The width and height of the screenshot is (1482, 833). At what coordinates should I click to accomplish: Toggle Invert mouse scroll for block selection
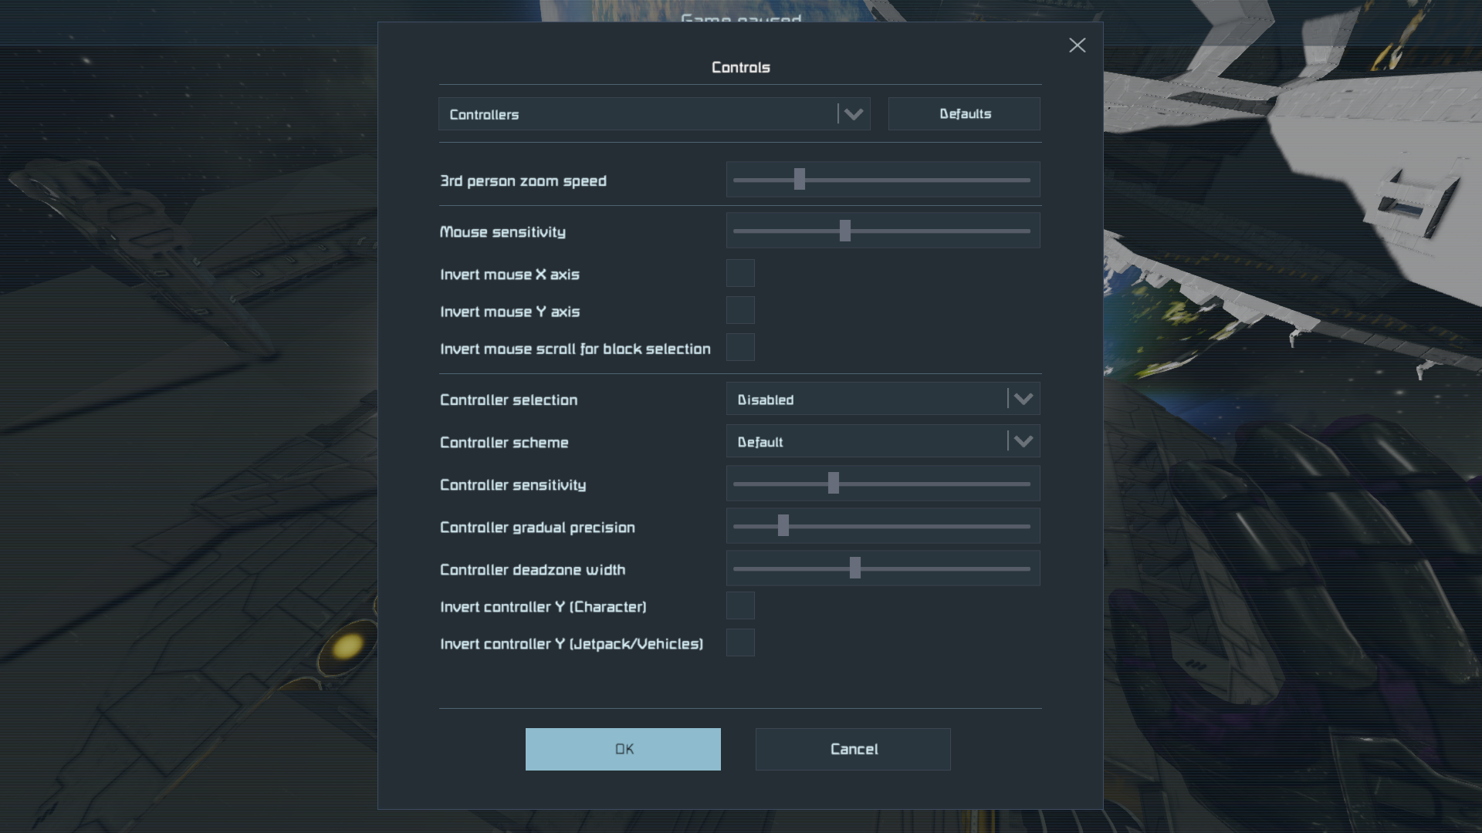[x=740, y=347]
